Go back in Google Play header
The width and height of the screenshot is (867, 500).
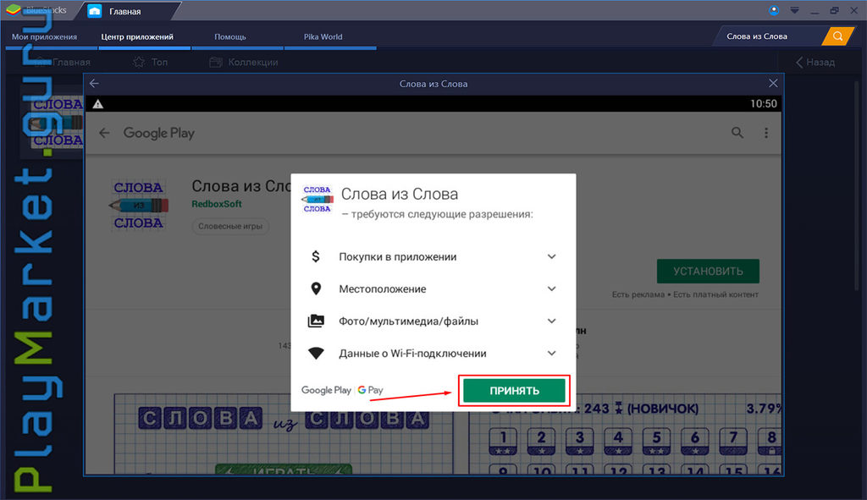click(x=104, y=133)
